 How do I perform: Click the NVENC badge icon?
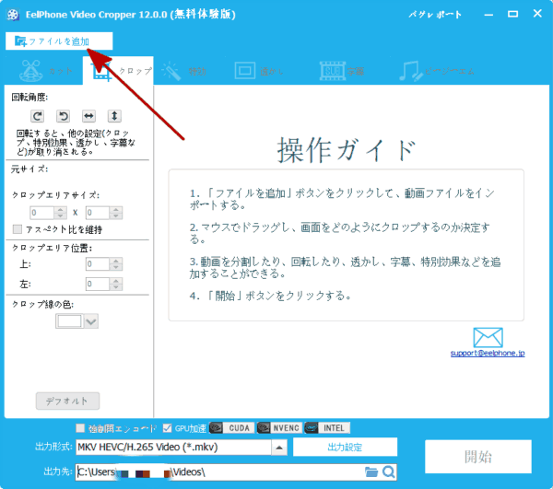tap(279, 427)
